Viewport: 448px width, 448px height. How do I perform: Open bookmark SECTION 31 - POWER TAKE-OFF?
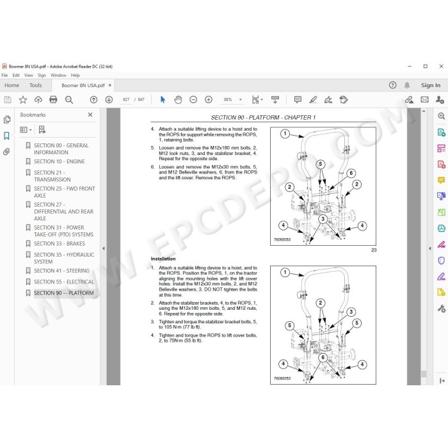click(63, 231)
